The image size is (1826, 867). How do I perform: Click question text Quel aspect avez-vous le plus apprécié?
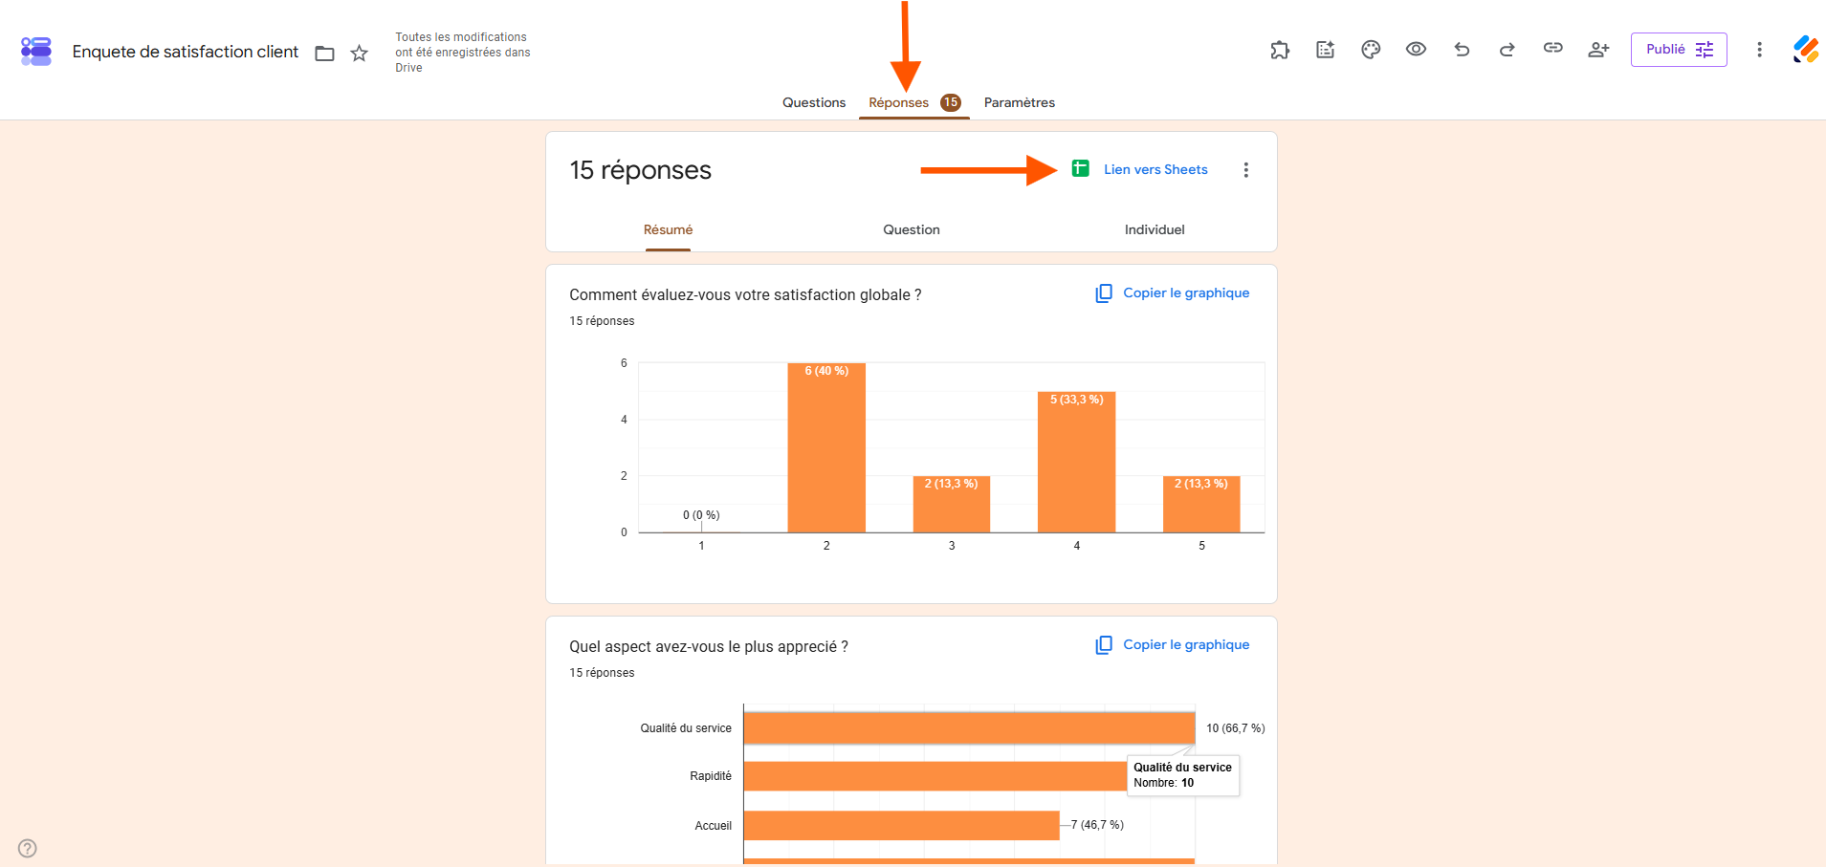coord(709,647)
